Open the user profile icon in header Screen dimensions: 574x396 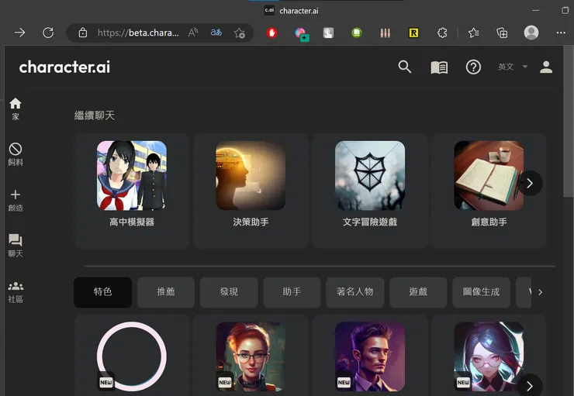pos(546,67)
